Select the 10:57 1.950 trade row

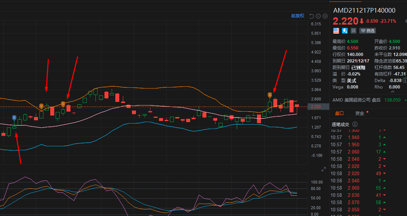click(369, 145)
